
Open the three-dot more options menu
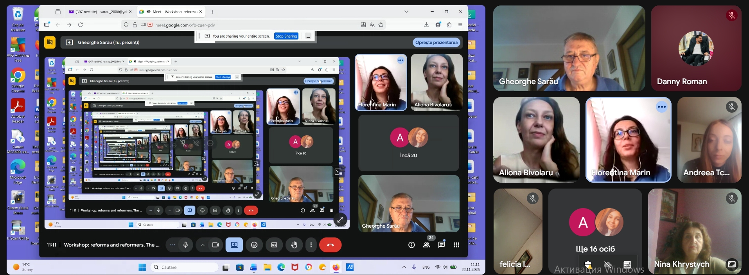click(311, 245)
